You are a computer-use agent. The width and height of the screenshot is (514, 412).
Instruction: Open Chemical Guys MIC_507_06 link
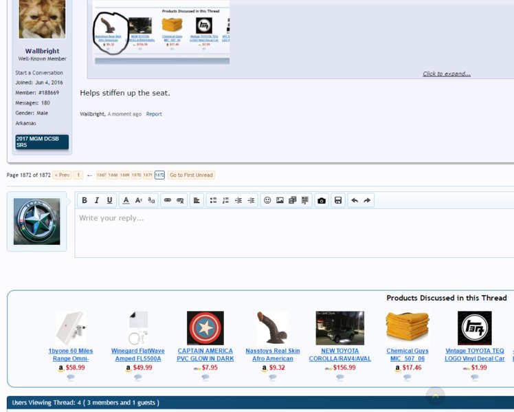pyautogui.click(x=407, y=355)
